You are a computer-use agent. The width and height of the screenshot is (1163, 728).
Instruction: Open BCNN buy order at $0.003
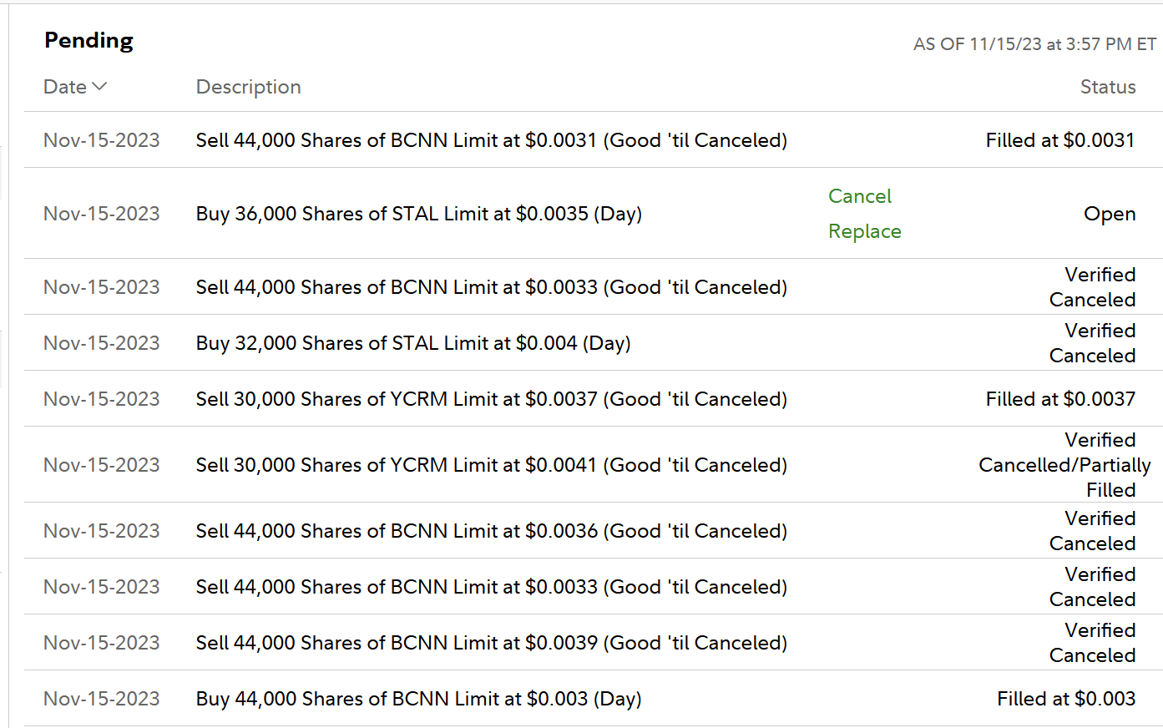click(418, 699)
